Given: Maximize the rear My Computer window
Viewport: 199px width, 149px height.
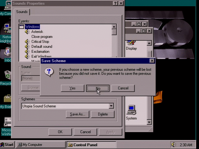Looking at the screenshot, I should coord(139,24).
